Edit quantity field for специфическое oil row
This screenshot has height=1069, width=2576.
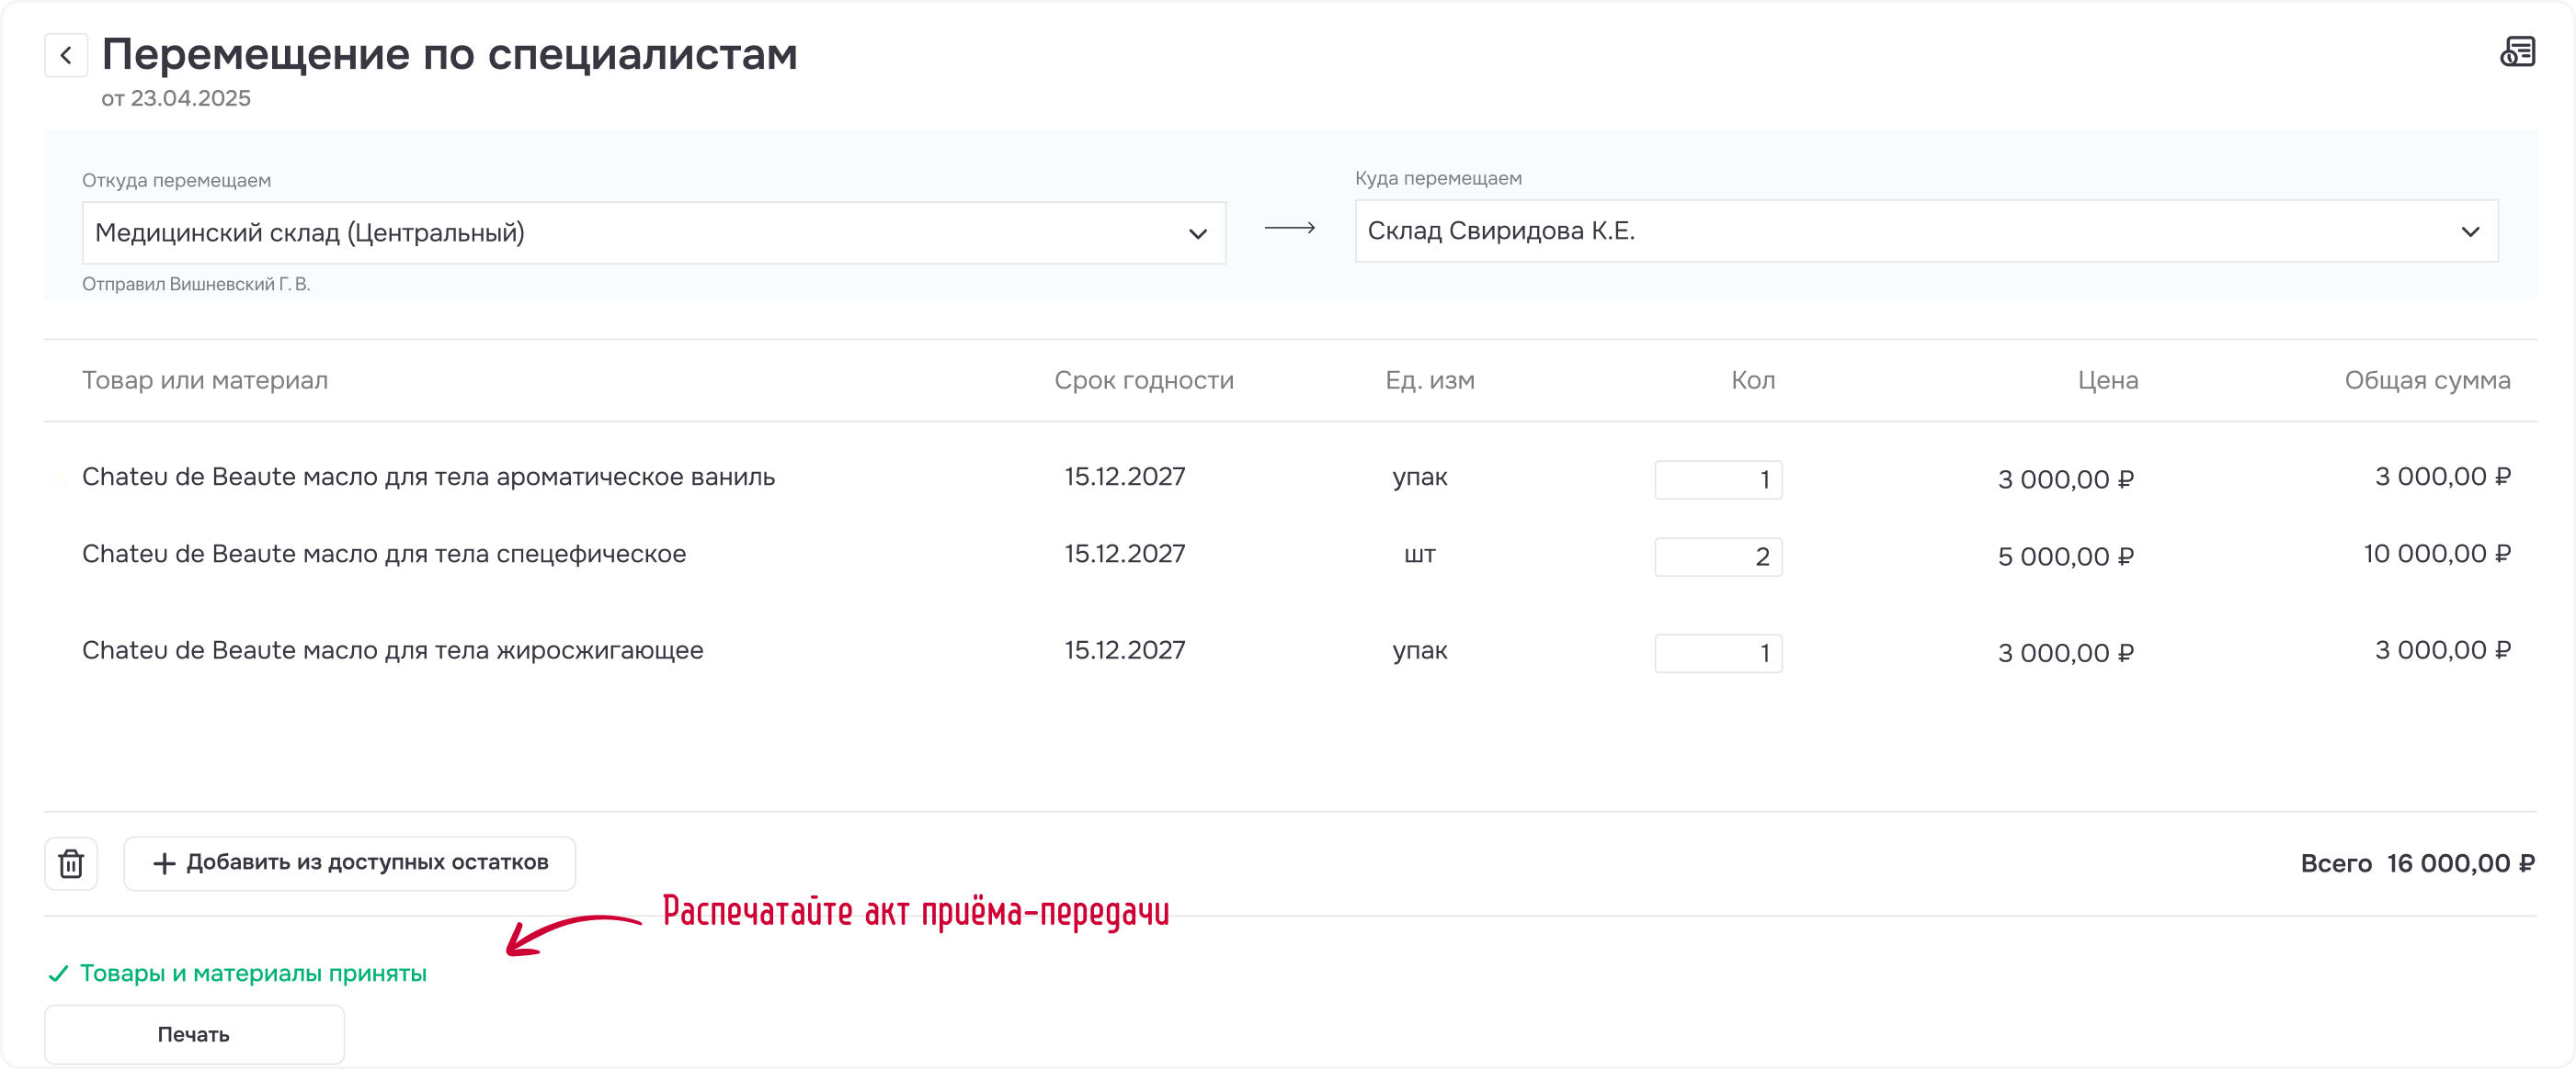(1718, 557)
